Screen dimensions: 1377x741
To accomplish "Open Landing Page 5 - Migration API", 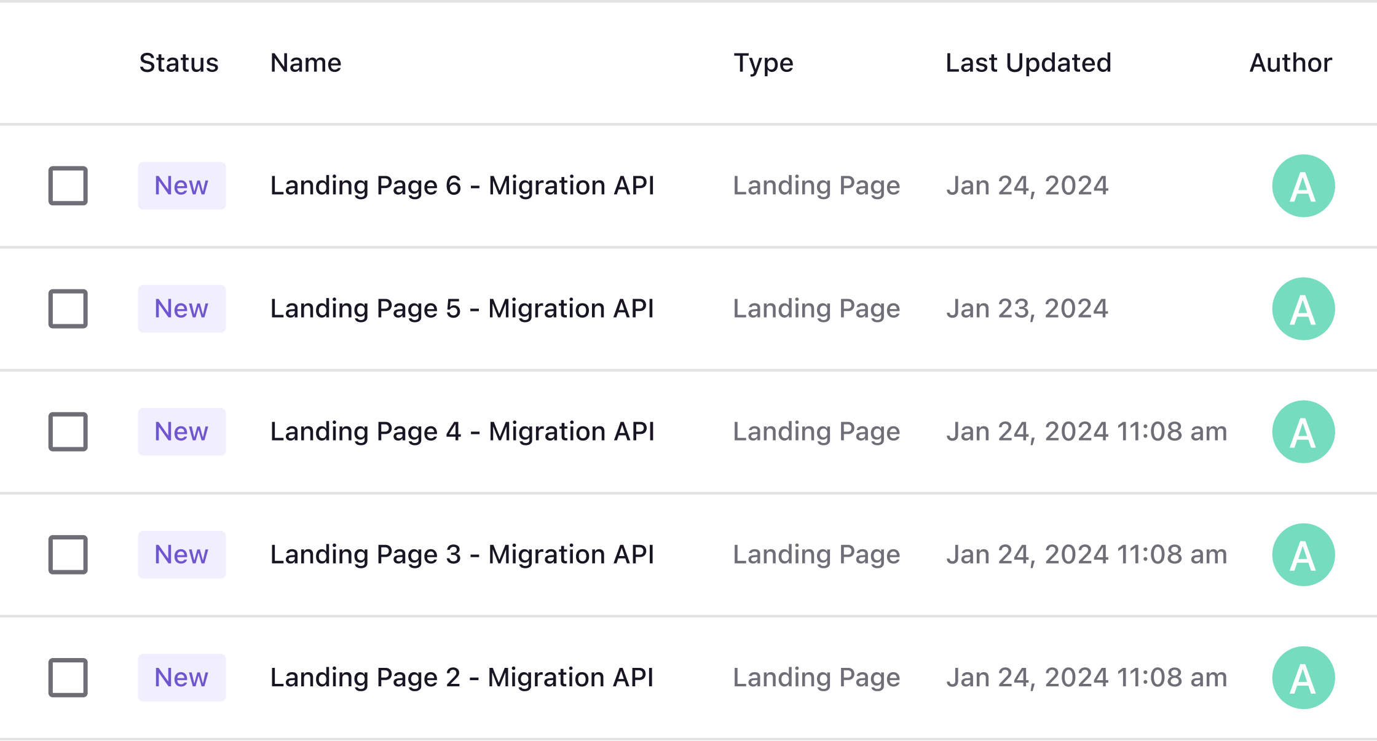I will click(462, 308).
